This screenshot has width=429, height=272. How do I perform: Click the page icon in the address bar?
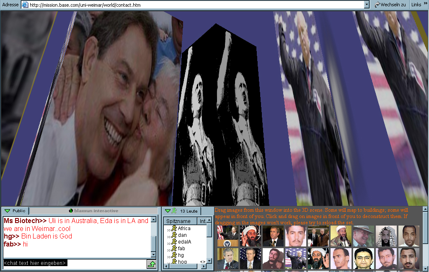[x=25, y=5]
